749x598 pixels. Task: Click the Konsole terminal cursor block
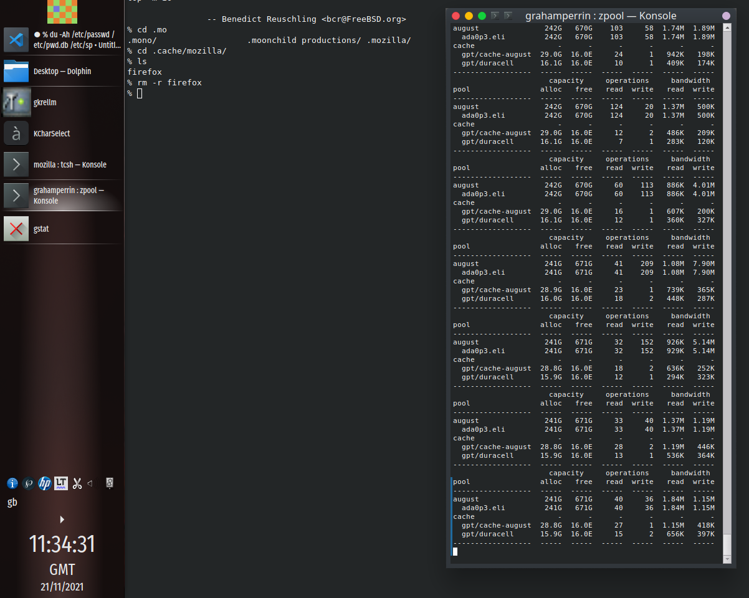point(455,551)
